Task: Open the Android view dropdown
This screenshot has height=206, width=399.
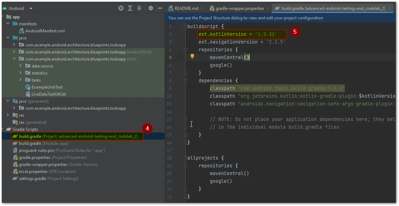Action: click(31, 8)
